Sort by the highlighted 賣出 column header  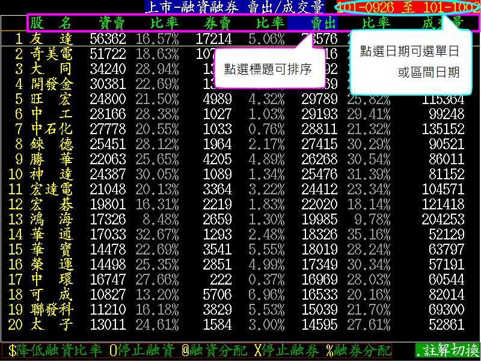pos(313,23)
